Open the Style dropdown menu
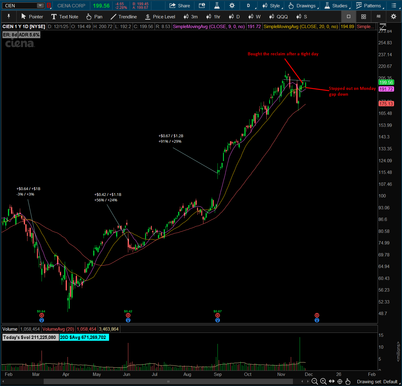Image resolution: width=402 pixels, height=386 pixels. [x=271, y=6]
